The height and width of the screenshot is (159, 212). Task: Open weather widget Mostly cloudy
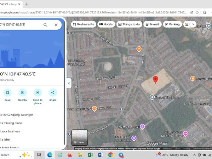coord(172,155)
